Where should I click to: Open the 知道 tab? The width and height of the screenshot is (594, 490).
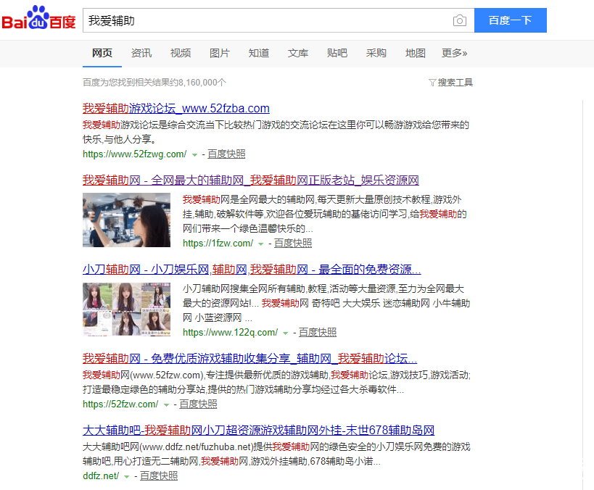tap(259, 53)
